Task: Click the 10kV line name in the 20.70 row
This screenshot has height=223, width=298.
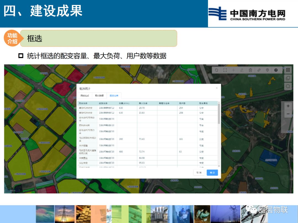Action: pyautogui.click(x=107, y=108)
